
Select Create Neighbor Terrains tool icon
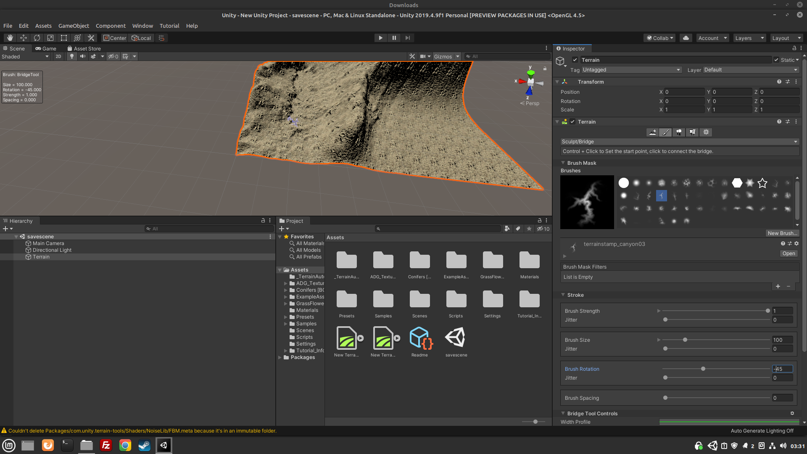pos(652,132)
